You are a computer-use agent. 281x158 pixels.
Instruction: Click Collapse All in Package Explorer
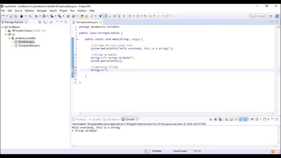tap(40, 22)
